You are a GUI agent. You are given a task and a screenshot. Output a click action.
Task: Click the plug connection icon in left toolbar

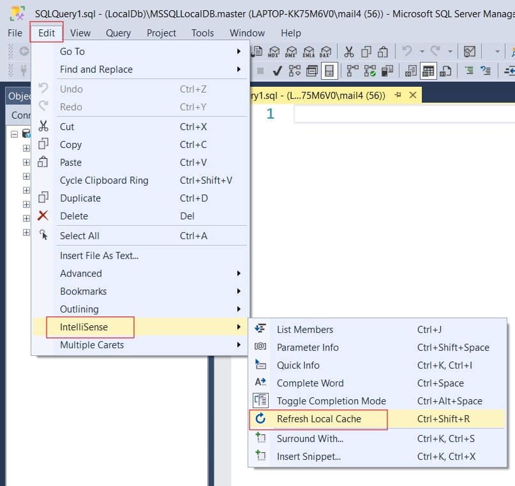[24, 70]
